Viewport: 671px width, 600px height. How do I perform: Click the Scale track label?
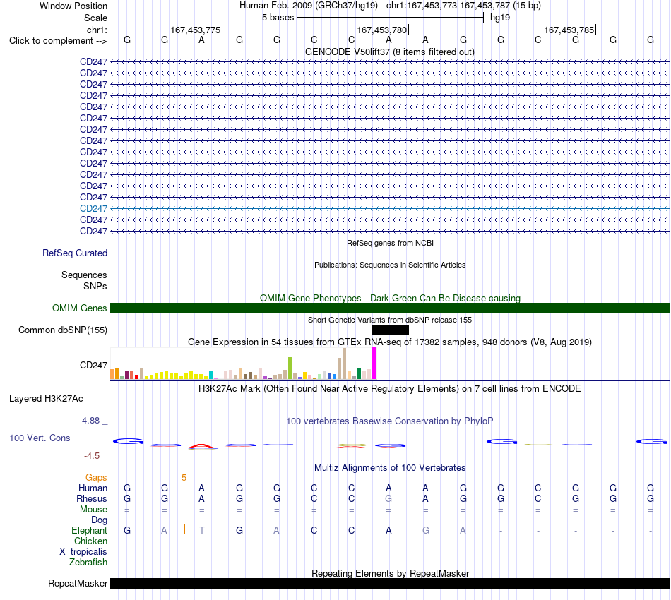[95, 18]
